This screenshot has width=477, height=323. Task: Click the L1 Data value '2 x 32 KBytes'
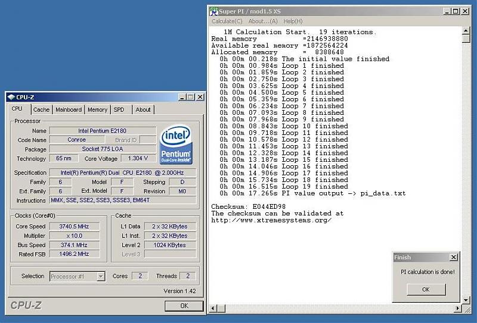[170, 227]
